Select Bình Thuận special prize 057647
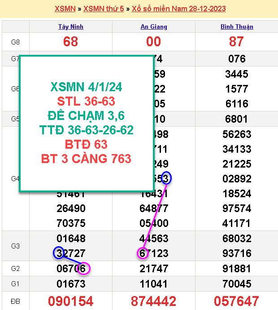 click(x=237, y=301)
